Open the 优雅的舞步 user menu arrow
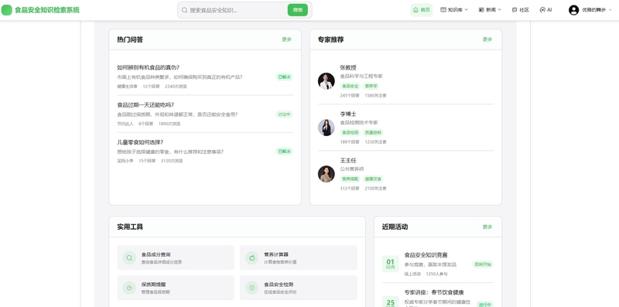This screenshot has height=307, width=619. (x=610, y=10)
